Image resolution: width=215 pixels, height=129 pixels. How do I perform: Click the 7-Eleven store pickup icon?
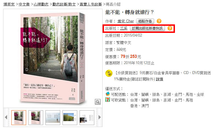108,100
